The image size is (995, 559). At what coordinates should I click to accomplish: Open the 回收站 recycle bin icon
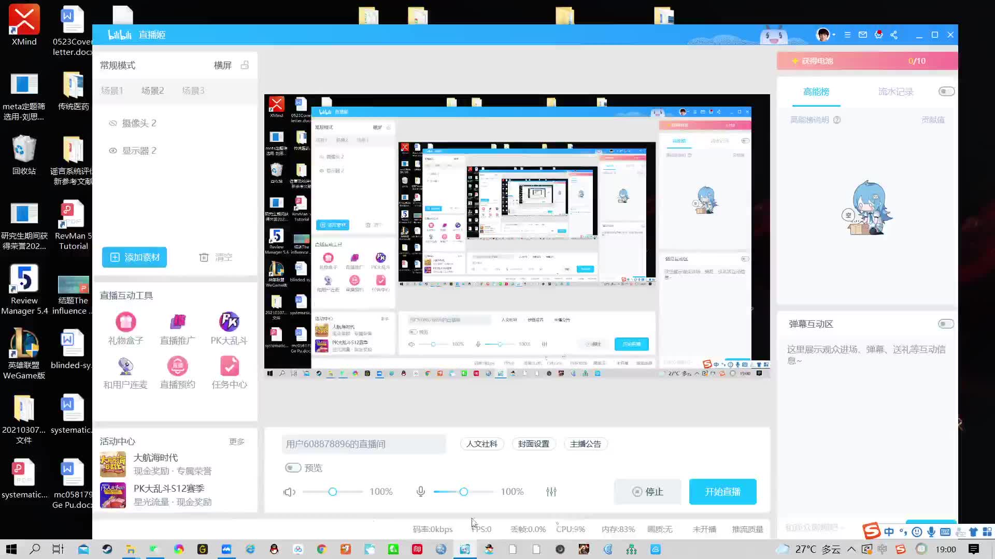point(24,155)
